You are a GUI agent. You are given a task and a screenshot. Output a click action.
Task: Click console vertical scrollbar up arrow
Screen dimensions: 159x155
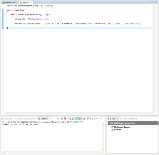[103, 124]
